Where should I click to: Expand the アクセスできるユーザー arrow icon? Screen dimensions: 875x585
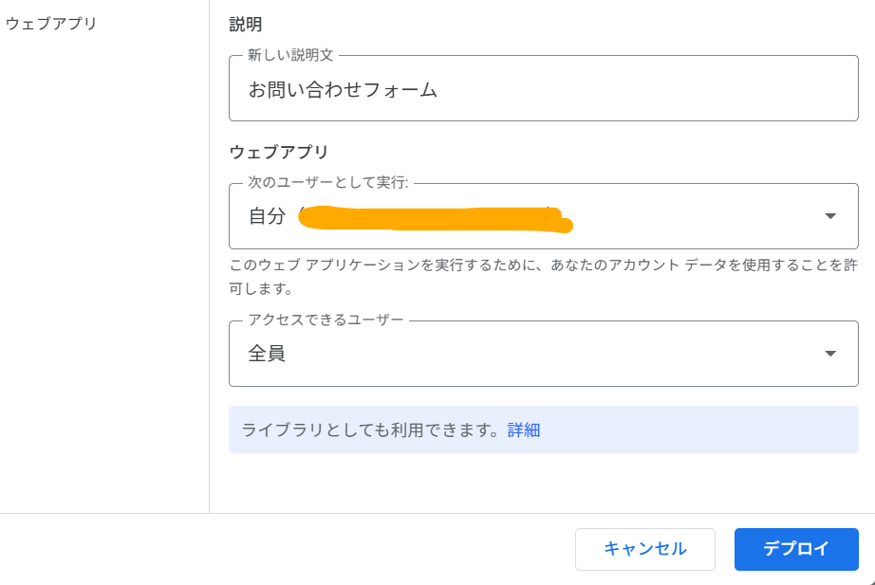pyautogui.click(x=830, y=354)
